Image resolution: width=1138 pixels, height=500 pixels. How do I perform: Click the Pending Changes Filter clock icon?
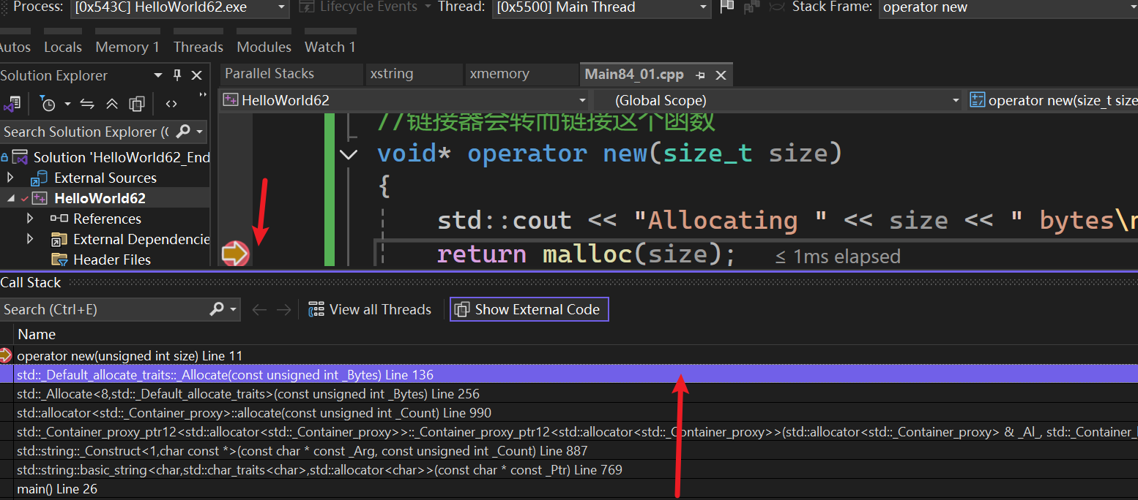pos(48,104)
